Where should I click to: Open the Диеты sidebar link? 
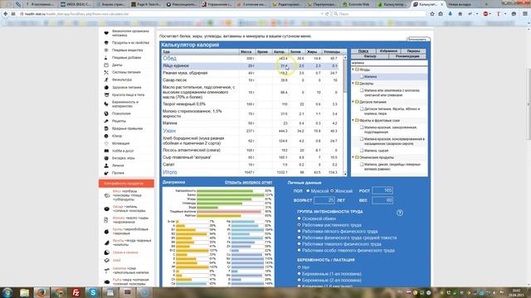117,65
